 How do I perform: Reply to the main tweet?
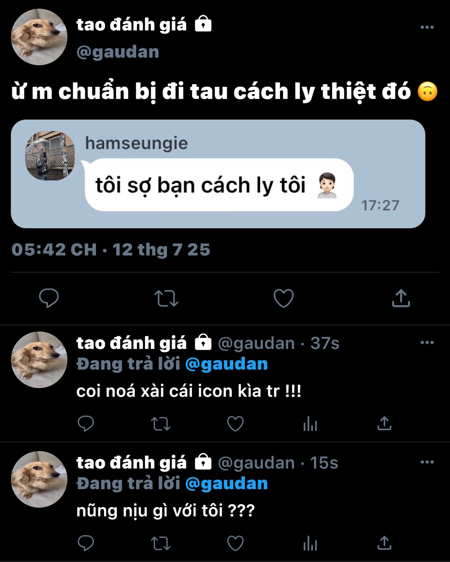tap(49, 298)
